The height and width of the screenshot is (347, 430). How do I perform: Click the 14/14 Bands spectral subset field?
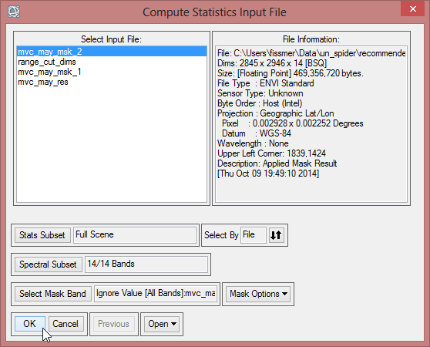[x=146, y=264]
